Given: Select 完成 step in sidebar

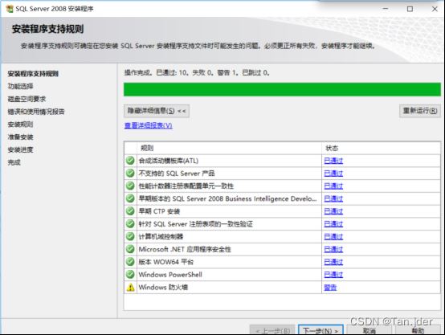Looking at the screenshot, I should 14,162.
